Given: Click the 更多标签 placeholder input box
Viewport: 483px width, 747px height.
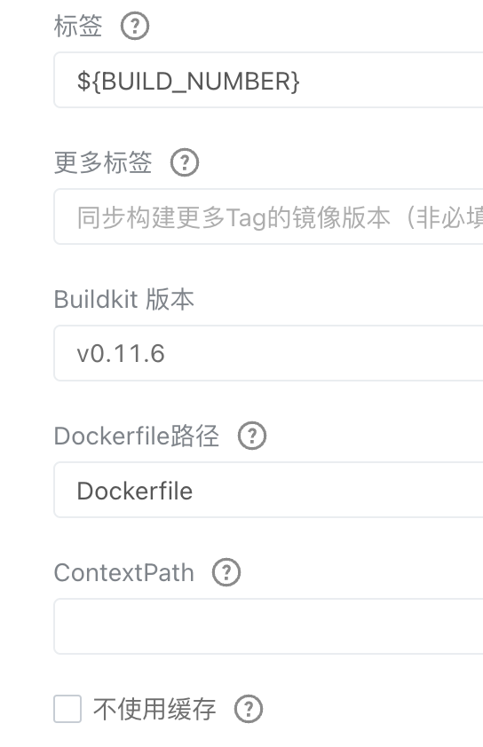Looking at the screenshot, I should (x=268, y=216).
